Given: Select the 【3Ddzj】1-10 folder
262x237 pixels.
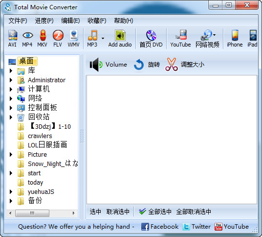Looking at the screenshot, I should [50, 126].
